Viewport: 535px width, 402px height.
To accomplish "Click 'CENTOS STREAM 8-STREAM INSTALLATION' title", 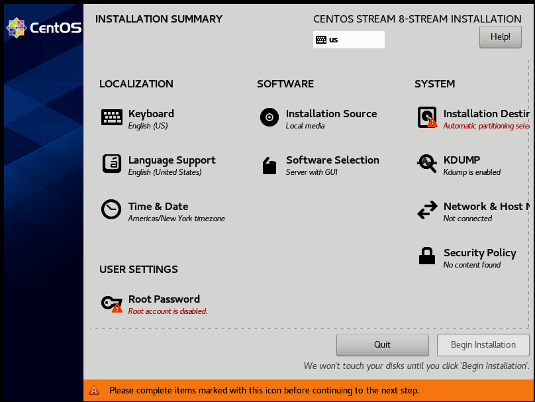I will click(x=417, y=19).
